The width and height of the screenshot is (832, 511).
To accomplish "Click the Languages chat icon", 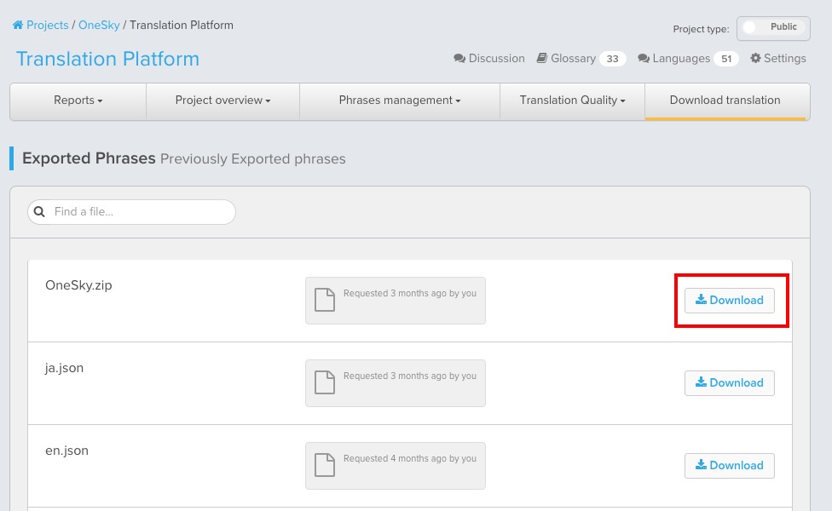I will click(644, 58).
